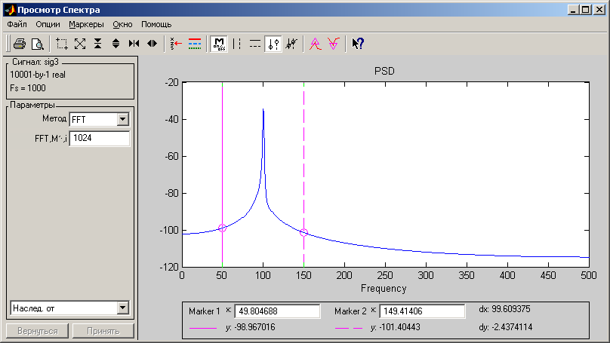Open the Окно menu

[122, 24]
